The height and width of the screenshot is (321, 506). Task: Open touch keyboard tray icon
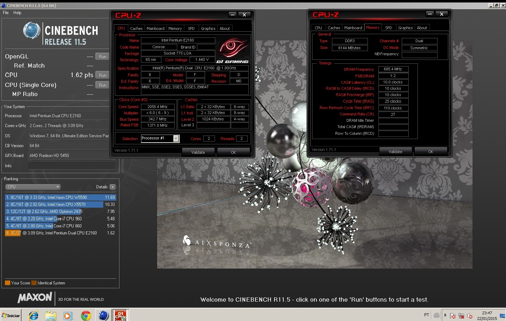(x=437, y=315)
